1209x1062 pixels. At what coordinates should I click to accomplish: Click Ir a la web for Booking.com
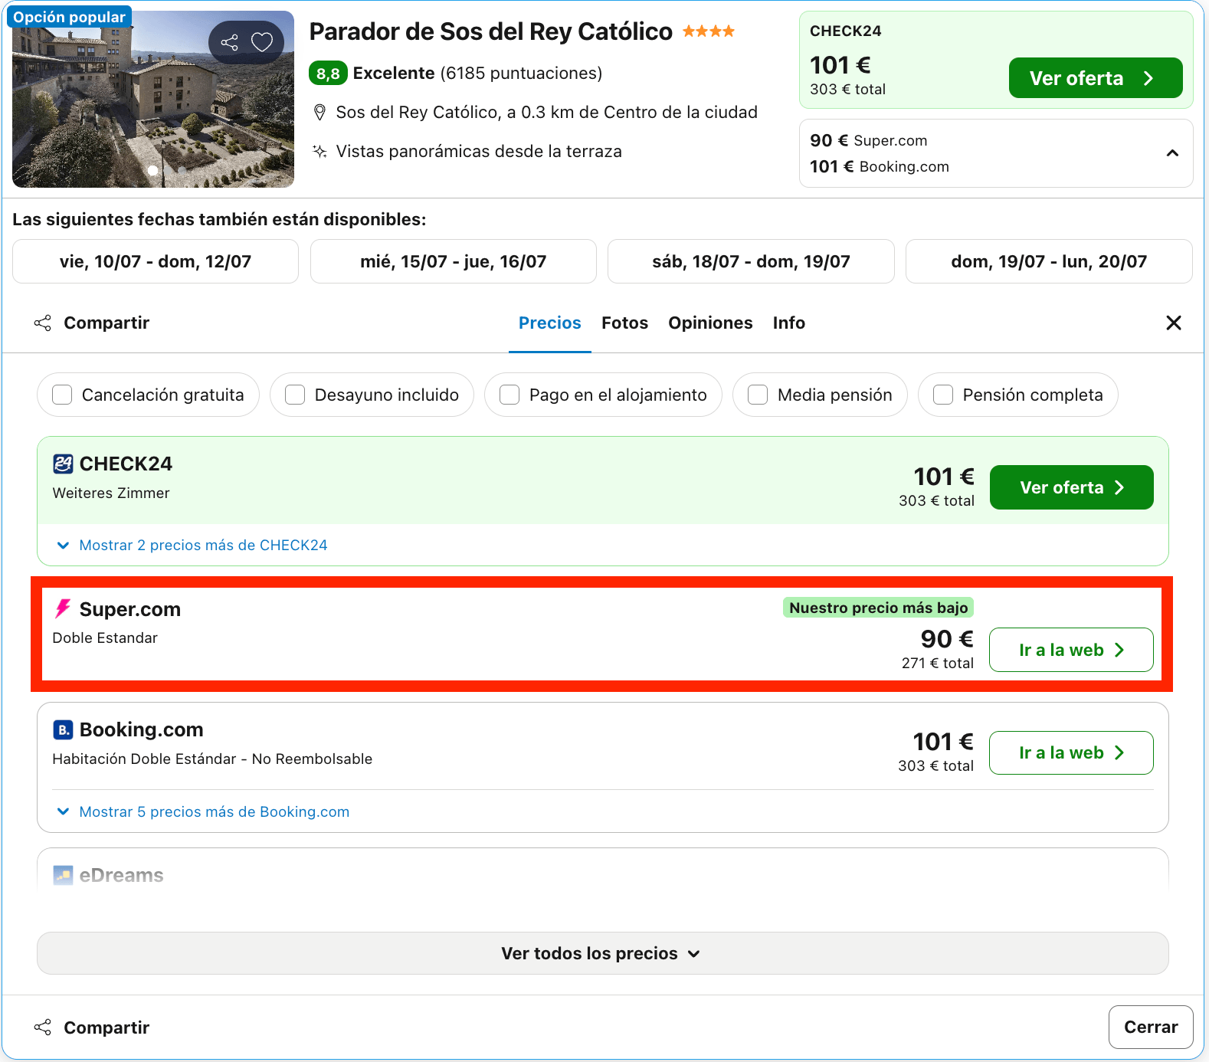1071,752
